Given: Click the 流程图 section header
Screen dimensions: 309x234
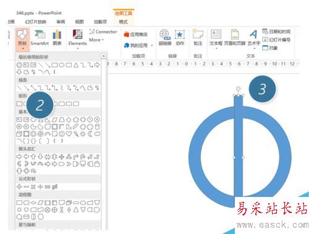Looking at the screenshot, I should (58, 194).
